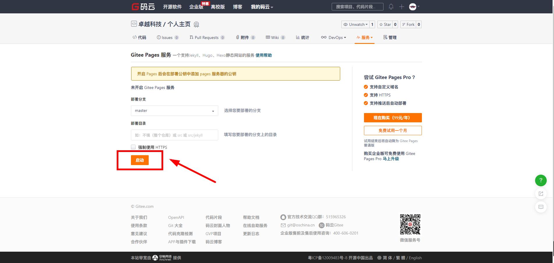Open the notifications bell

(391, 6)
